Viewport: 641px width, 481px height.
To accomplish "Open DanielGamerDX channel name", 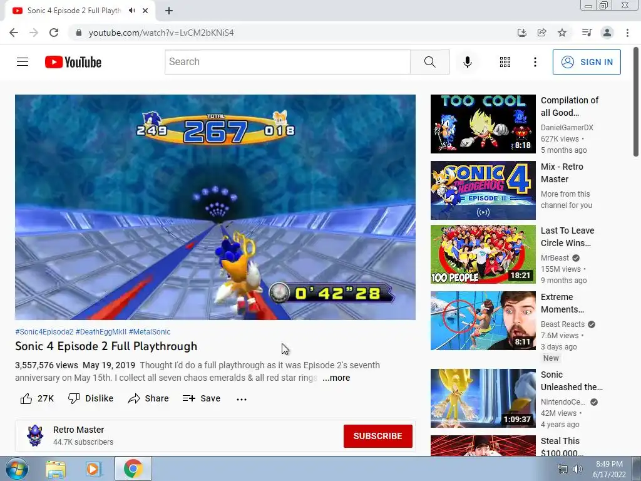I will (x=567, y=128).
